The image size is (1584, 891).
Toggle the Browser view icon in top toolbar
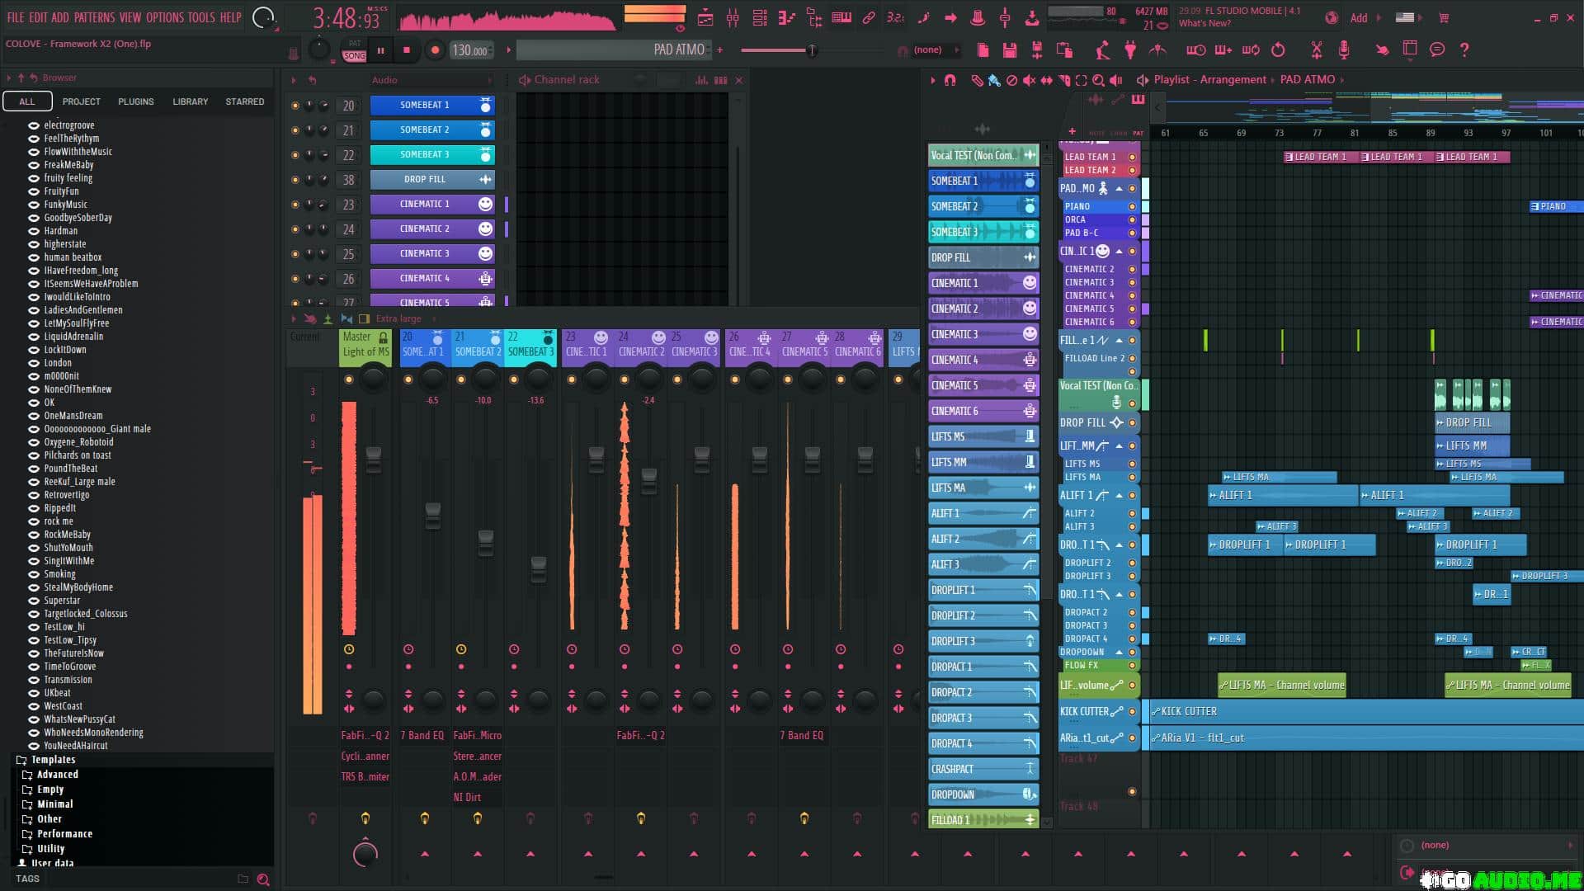tap(814, 17)
